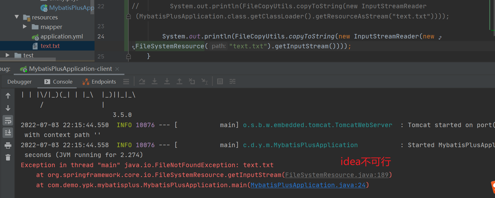The image size is (495, 198).
Task: Click the Step Out debugger icon
Action: point(179,82)
